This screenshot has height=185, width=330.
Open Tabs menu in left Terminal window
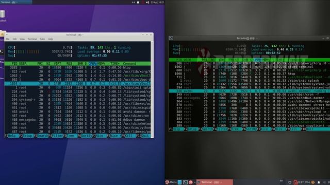[42, 39]
